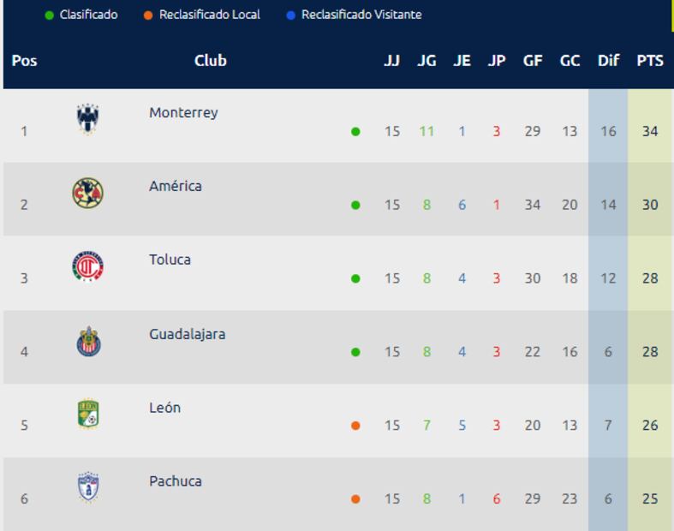The height and width of the screenshot is (531, 674).
Task: Click the León club crest
Action: click(87, 415)
